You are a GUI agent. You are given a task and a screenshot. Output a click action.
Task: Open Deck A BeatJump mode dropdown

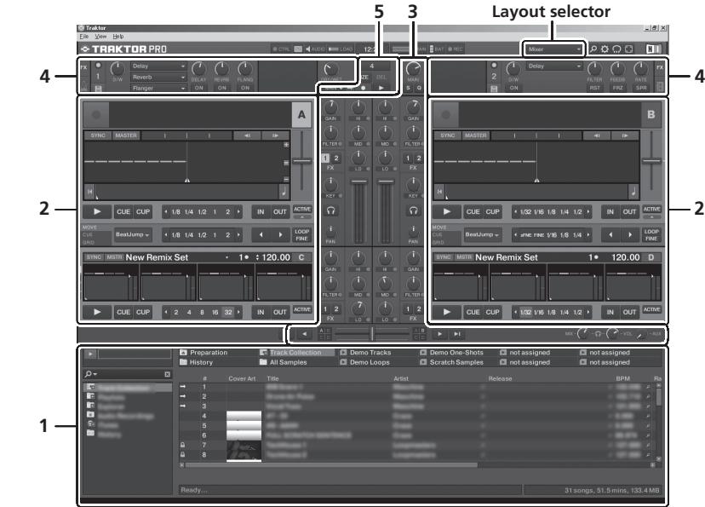132,234
